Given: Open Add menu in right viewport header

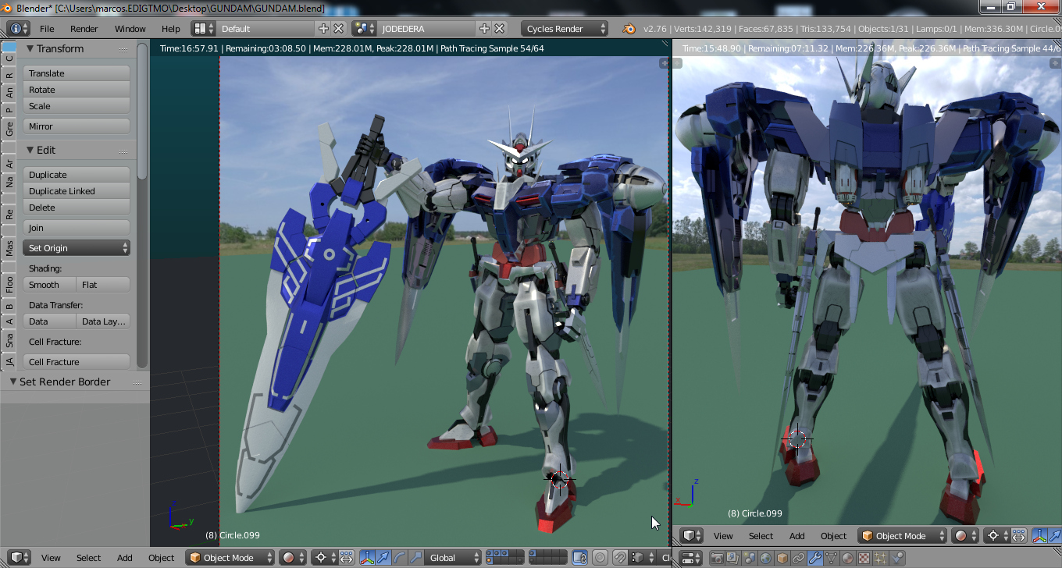Looking at the screenshot, I should (x=796, y=536).
